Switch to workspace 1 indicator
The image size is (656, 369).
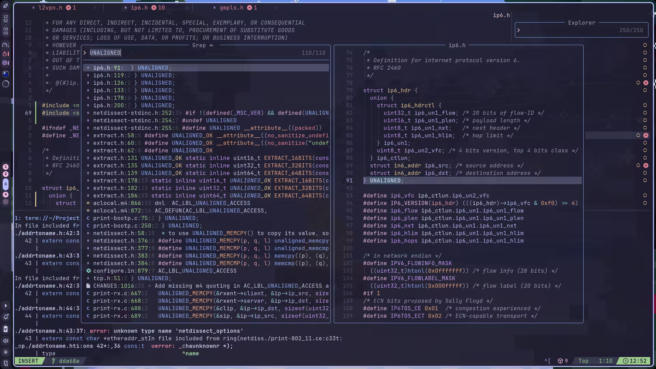pos(6,167)
